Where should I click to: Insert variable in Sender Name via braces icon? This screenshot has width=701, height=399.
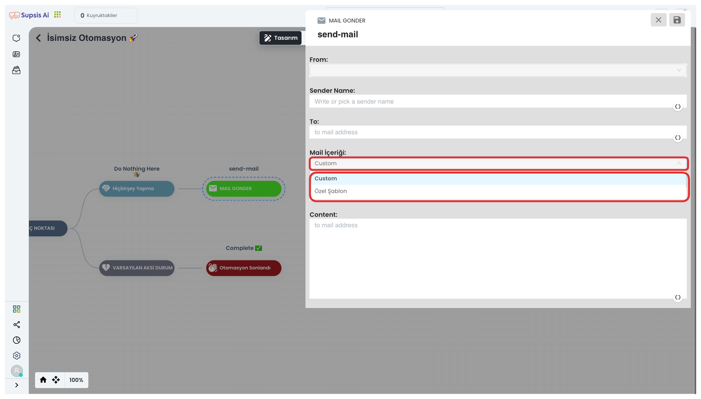[x=677, y=107]
